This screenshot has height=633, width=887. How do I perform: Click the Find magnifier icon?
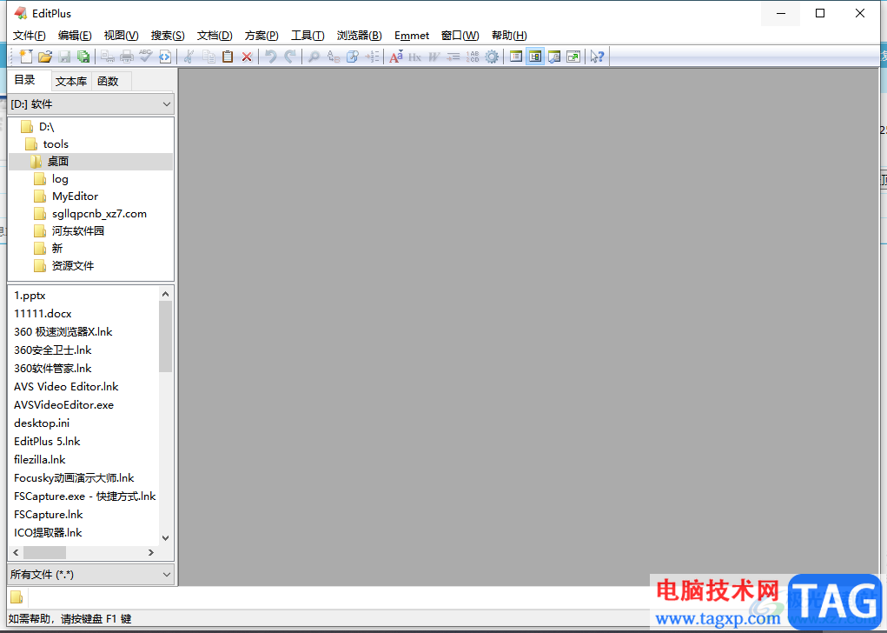pyautogui.click(x=314, y=56)
